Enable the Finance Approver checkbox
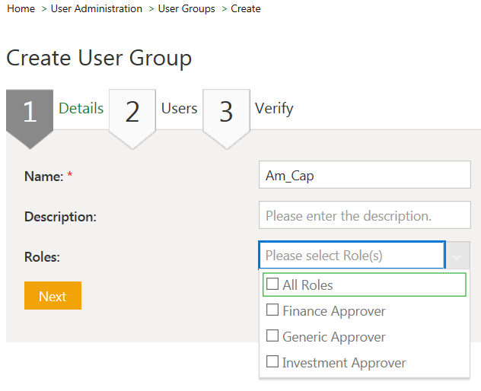This screenshot has height=391, width=481. point(272,310)
